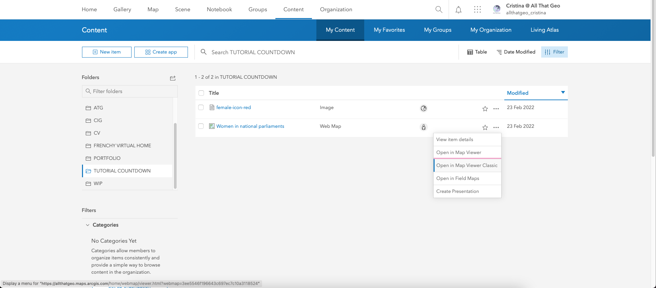Go to Map in top navigation
Image resolution: width=656 pixels, height=288 pixels.
tap(153, 10)
